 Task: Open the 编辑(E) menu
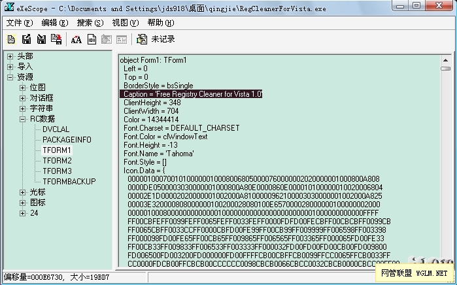pyautogui.click(x=55, y=23)
